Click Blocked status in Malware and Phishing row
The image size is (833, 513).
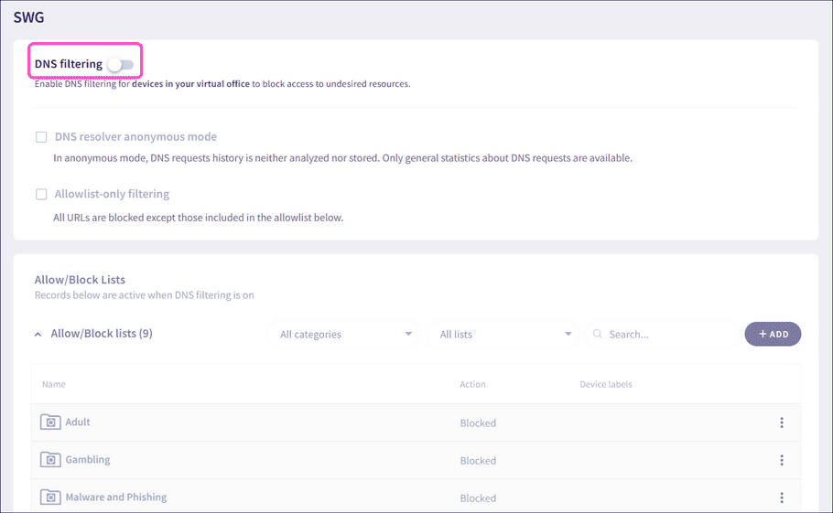pos(478,498)
